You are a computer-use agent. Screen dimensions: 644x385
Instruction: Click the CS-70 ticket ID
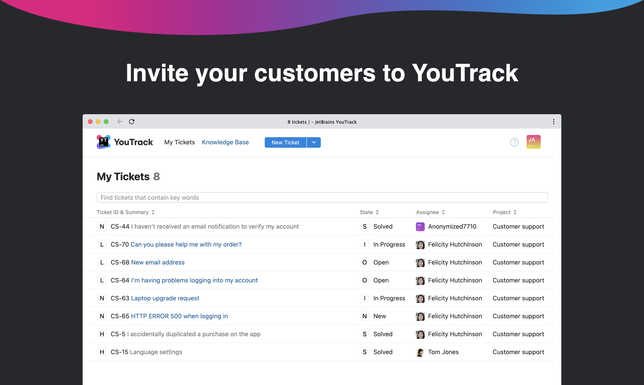120,244
